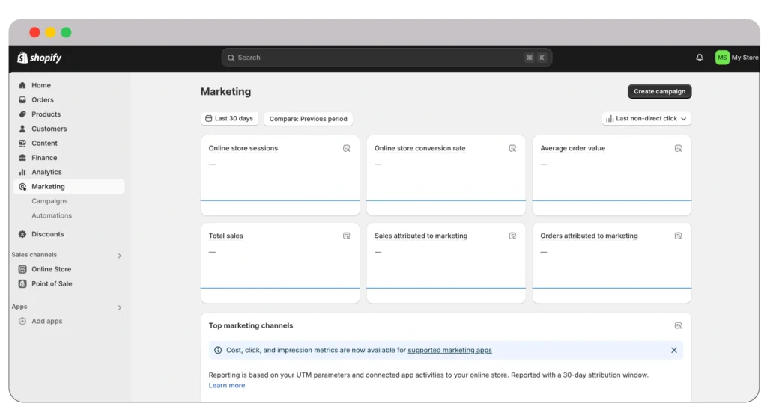Click the Discounts badge icon
The image size is (767, 415).
click(22, 234)
